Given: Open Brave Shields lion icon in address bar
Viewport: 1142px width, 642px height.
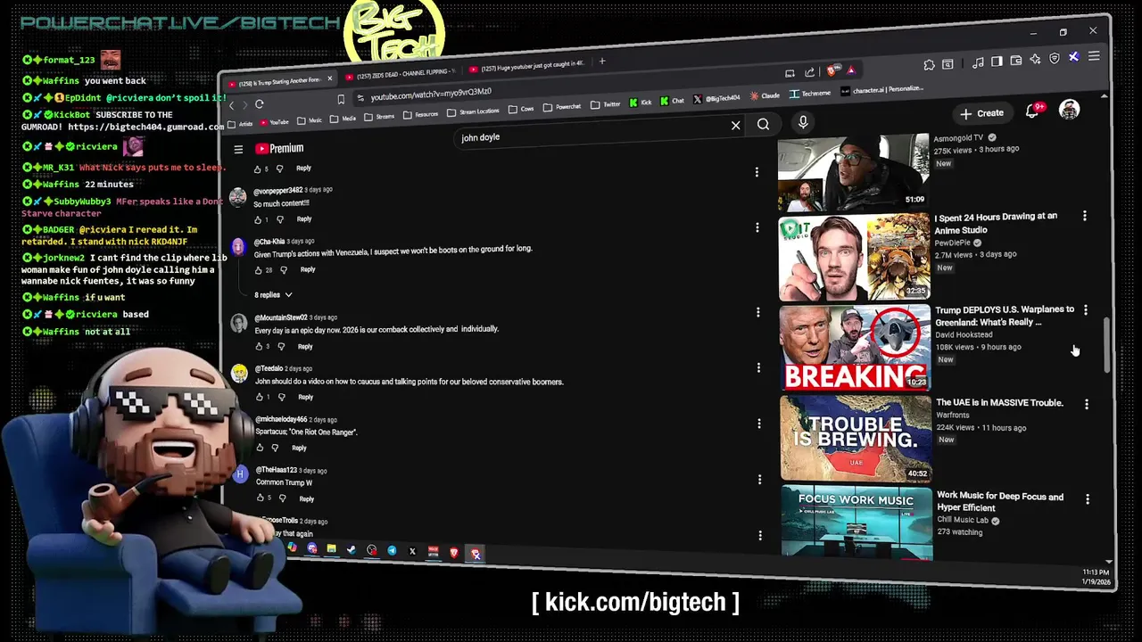Looking at the screenshot, I should coord(832,70).
